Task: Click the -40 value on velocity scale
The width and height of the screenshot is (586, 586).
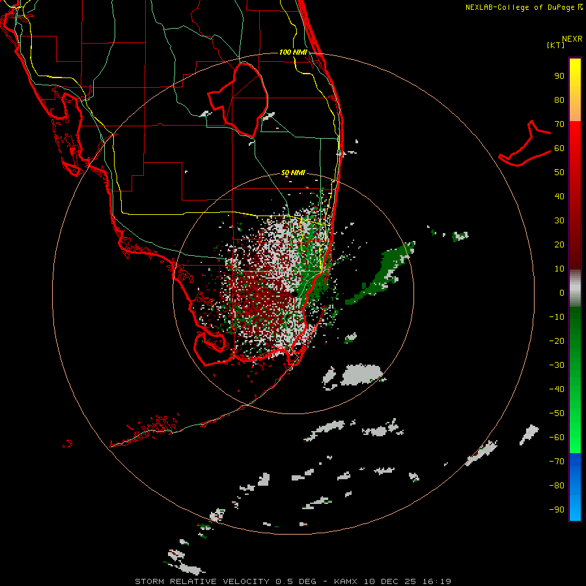Action: pos(557,389)
